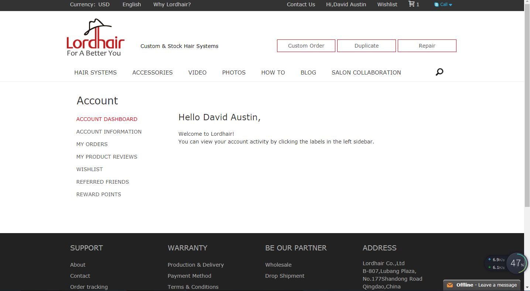The width and height of the screenshot is (530, 291).
Task: Click the Custom Order button
Action: (x=306, y=46)
